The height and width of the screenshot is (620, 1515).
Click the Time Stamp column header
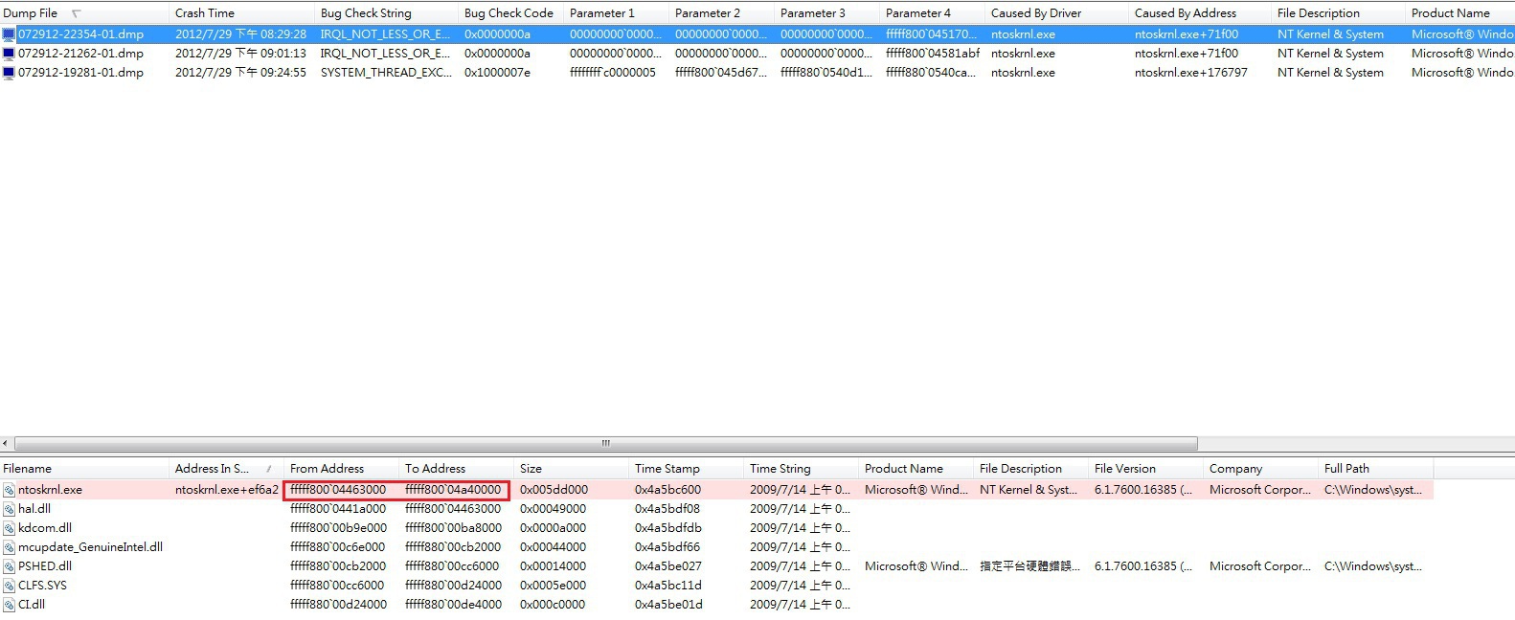[667, 469]
